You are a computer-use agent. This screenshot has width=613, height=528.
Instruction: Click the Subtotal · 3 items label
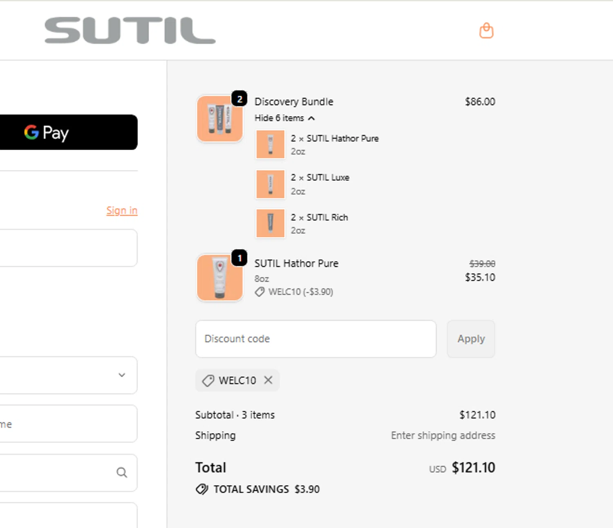point(235,415)
